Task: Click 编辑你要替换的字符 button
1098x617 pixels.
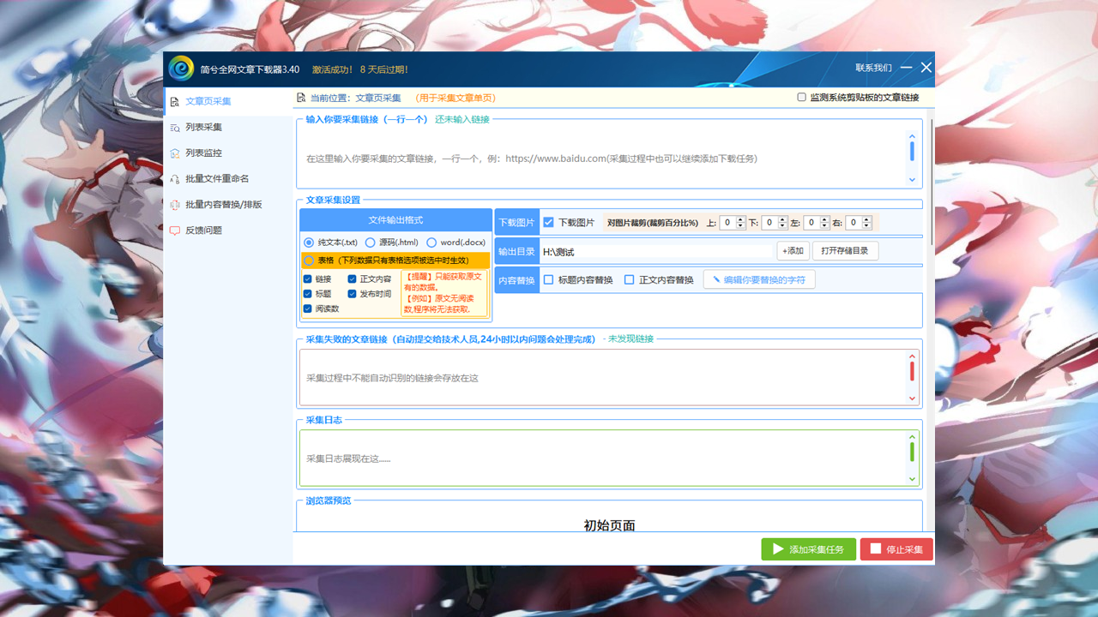Action: [x=759, y=279]
